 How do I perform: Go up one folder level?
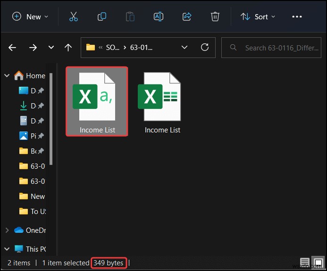pos(68,48)
